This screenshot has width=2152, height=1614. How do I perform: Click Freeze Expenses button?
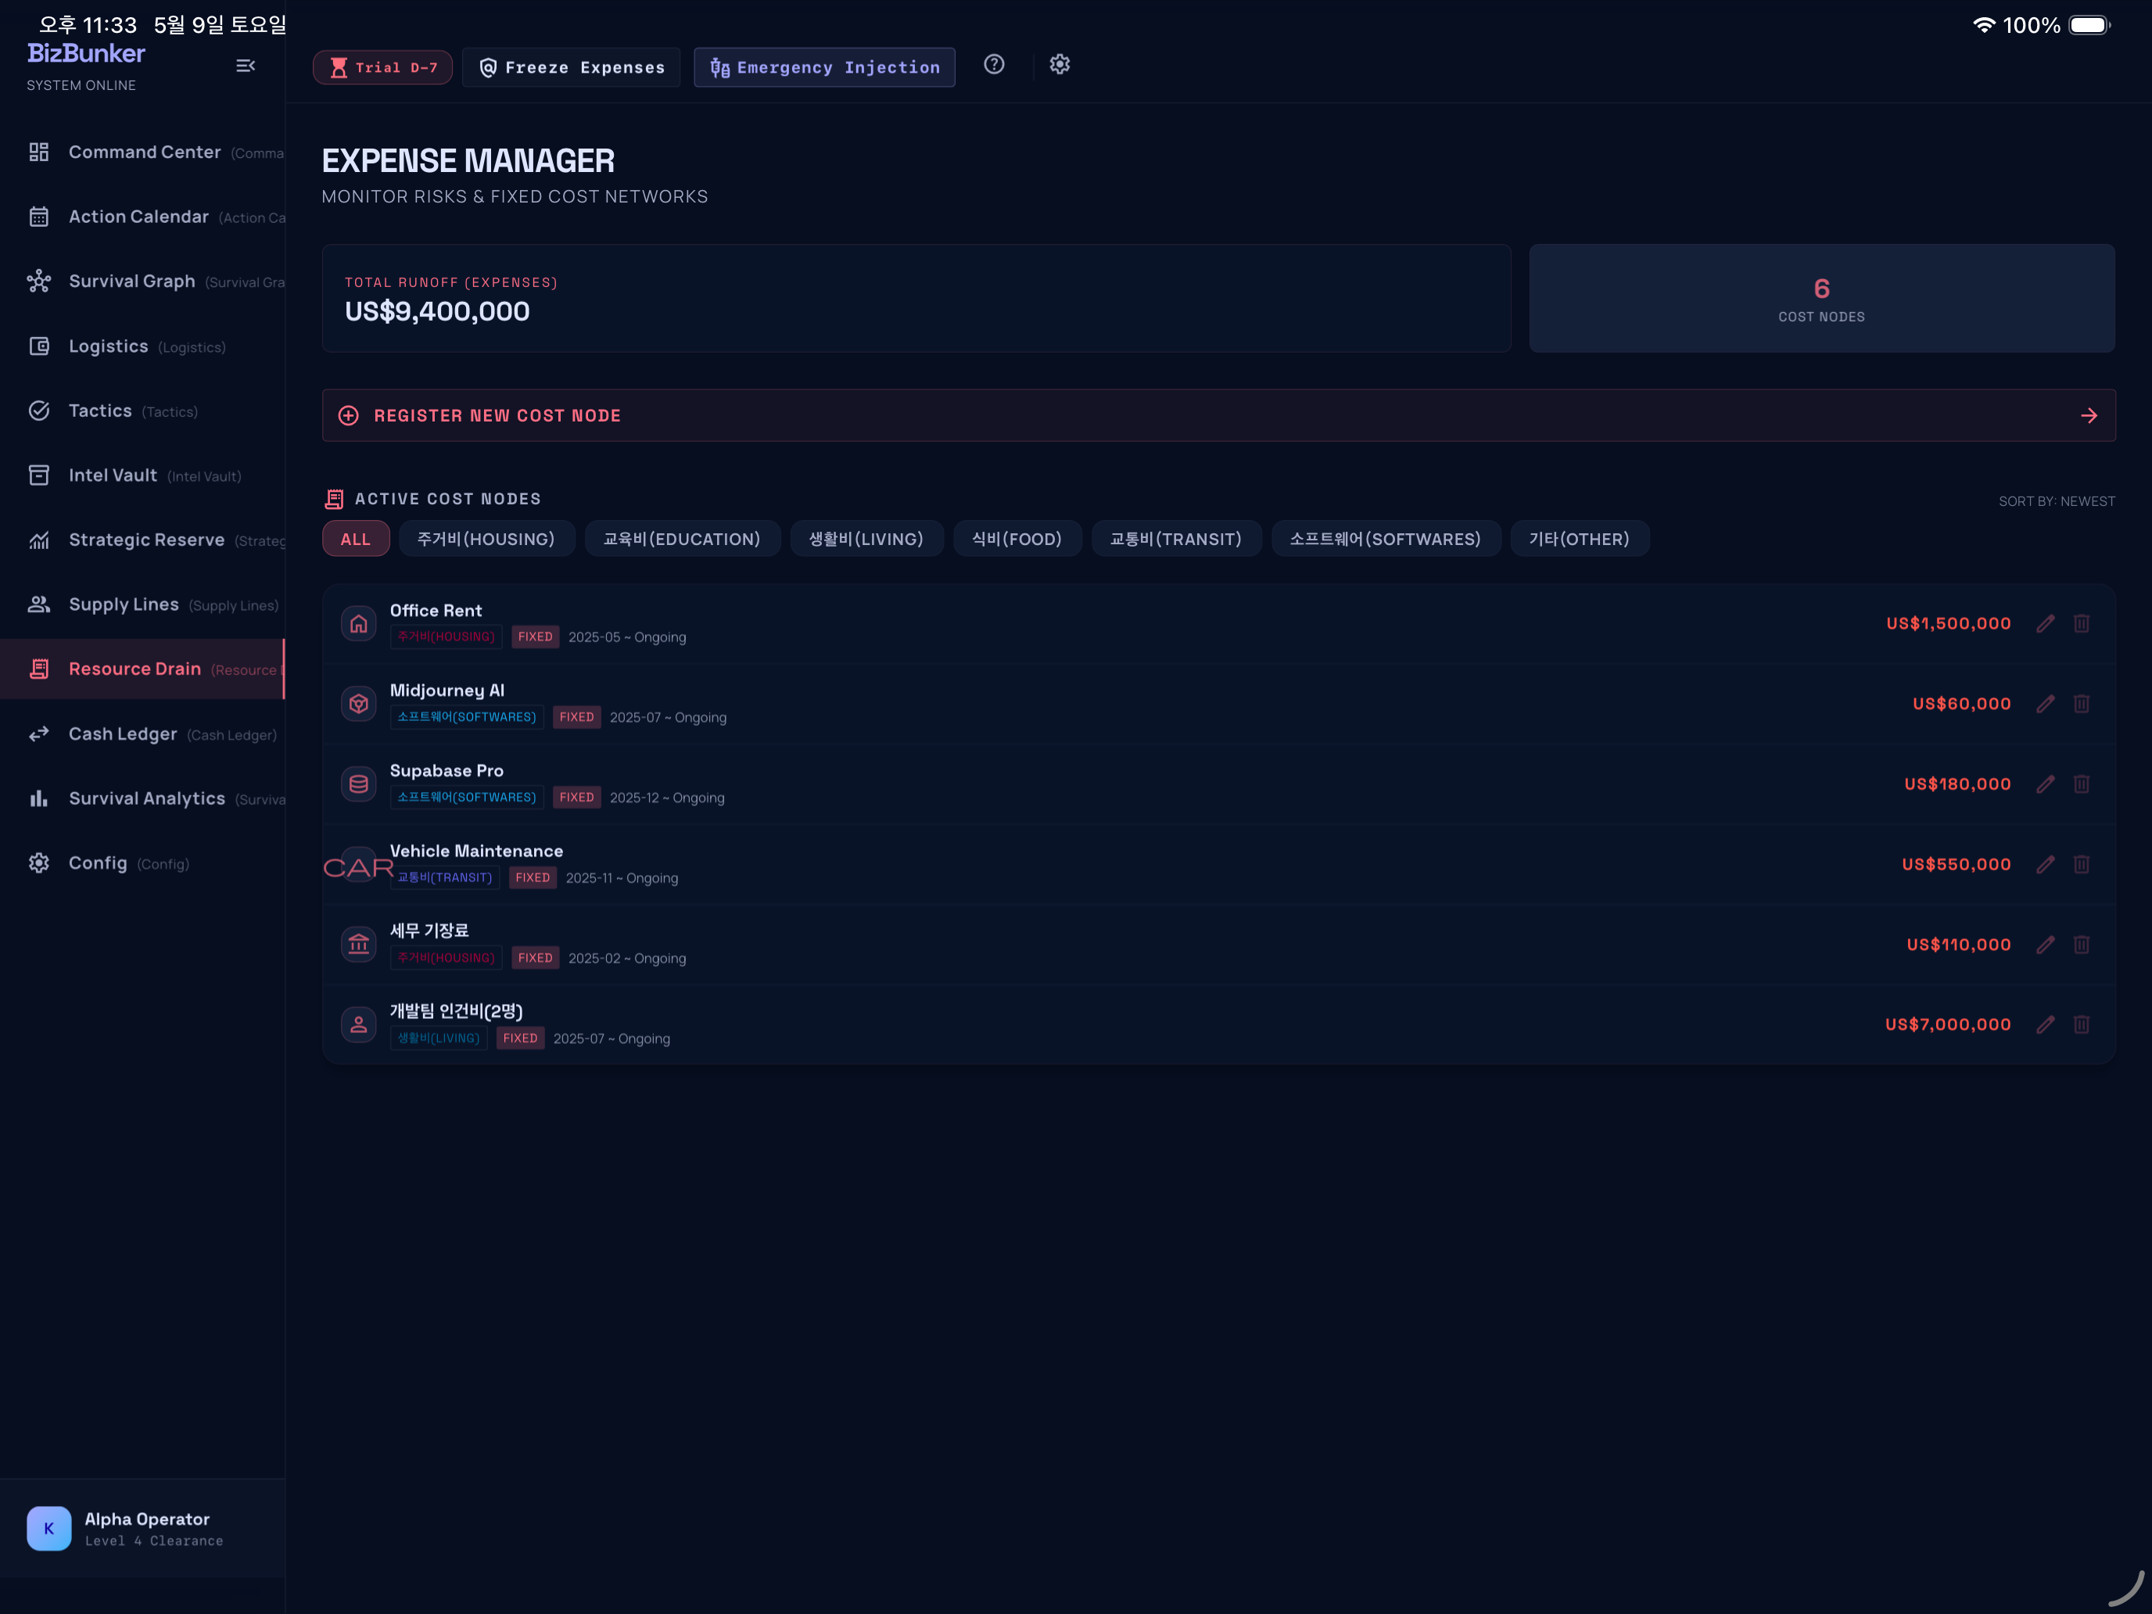click(x=572, y=67)
